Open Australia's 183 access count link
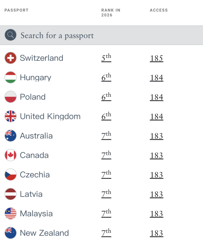 [x=156, y=136]
